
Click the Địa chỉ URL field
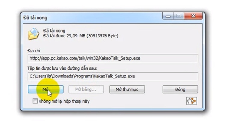coord(113,58)
